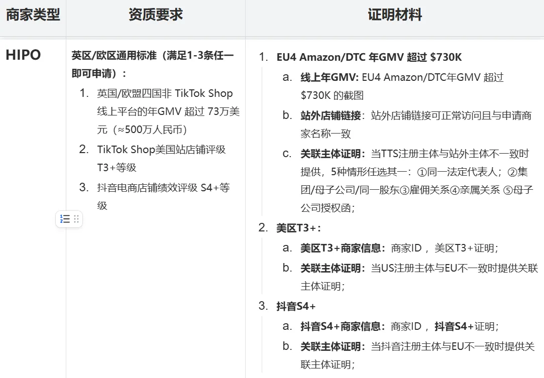The width and height of the screenshot is (544, 378).
Task: Click 关联主体证明 item mentioning US注册主体
Action: [419, 277]
